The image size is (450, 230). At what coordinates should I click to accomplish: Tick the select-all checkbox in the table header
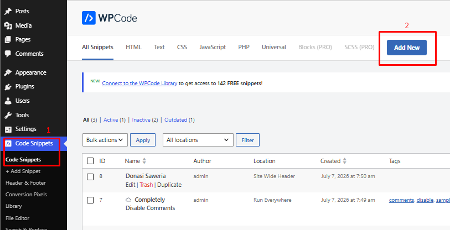90,161
